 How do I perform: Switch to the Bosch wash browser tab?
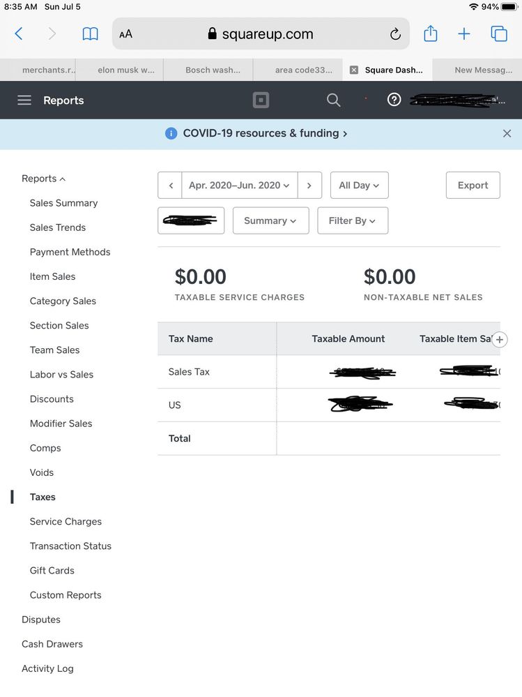pyautogui.click(x=213, y=70)
